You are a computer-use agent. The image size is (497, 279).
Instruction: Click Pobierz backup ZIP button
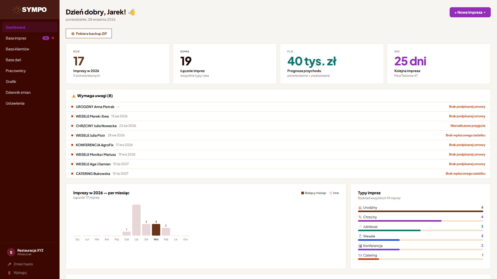[89, 34]
